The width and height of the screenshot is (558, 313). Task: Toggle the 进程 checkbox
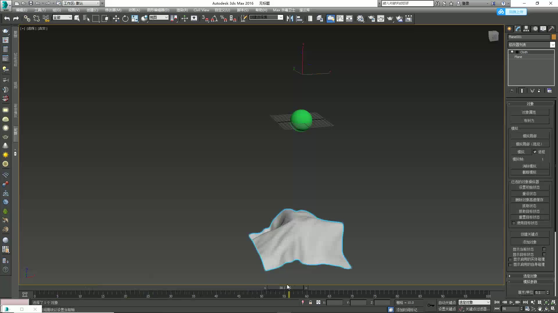click(535, 152)
